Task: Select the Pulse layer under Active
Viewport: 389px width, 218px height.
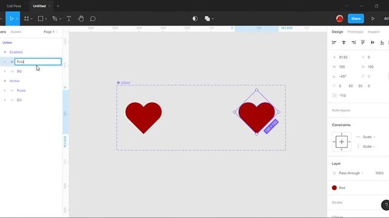Action: (21, 90)
